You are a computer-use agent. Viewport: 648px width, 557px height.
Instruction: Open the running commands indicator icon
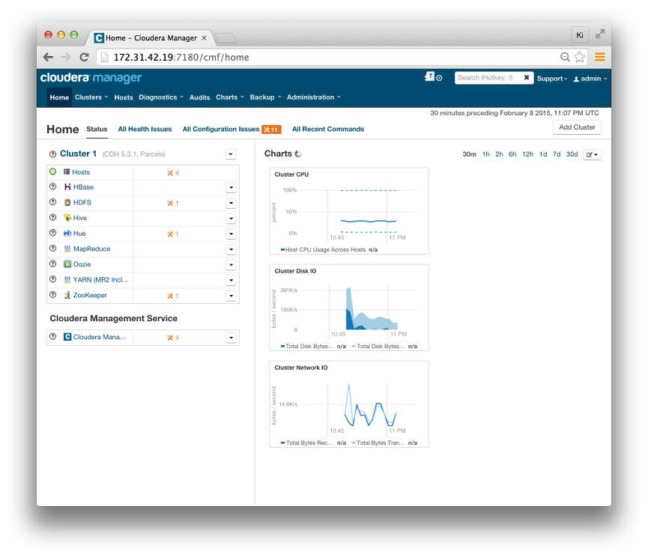coord(433,77)
